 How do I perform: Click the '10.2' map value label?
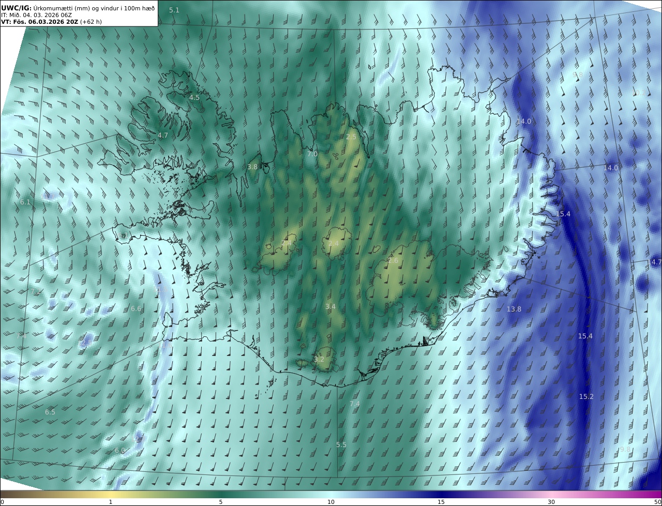click(639, 93)
